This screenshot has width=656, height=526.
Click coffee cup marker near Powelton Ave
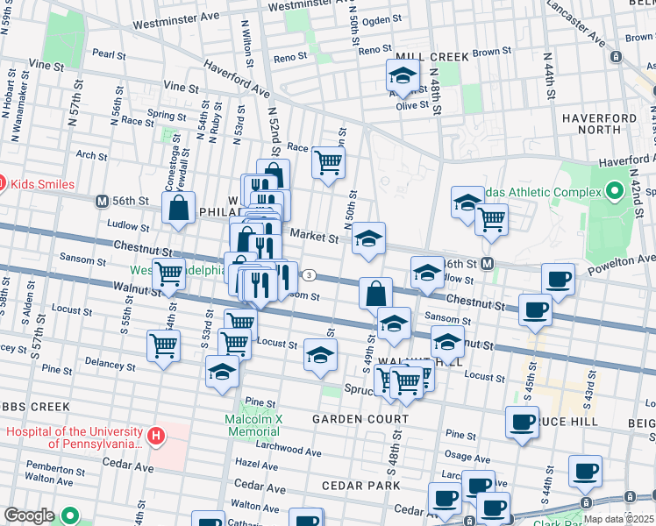coord(558,281)
